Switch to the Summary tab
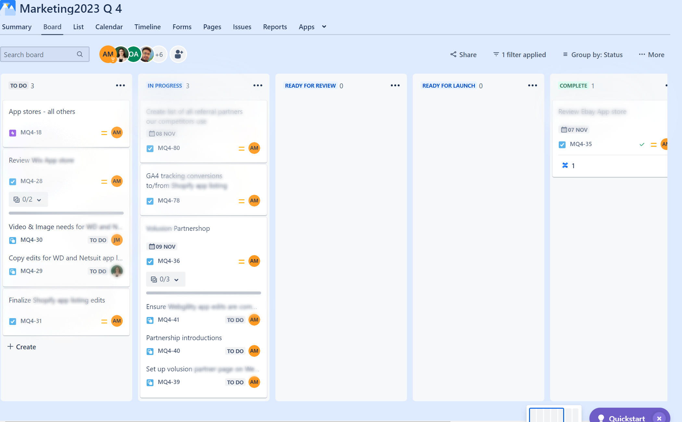 coord(17,27)
